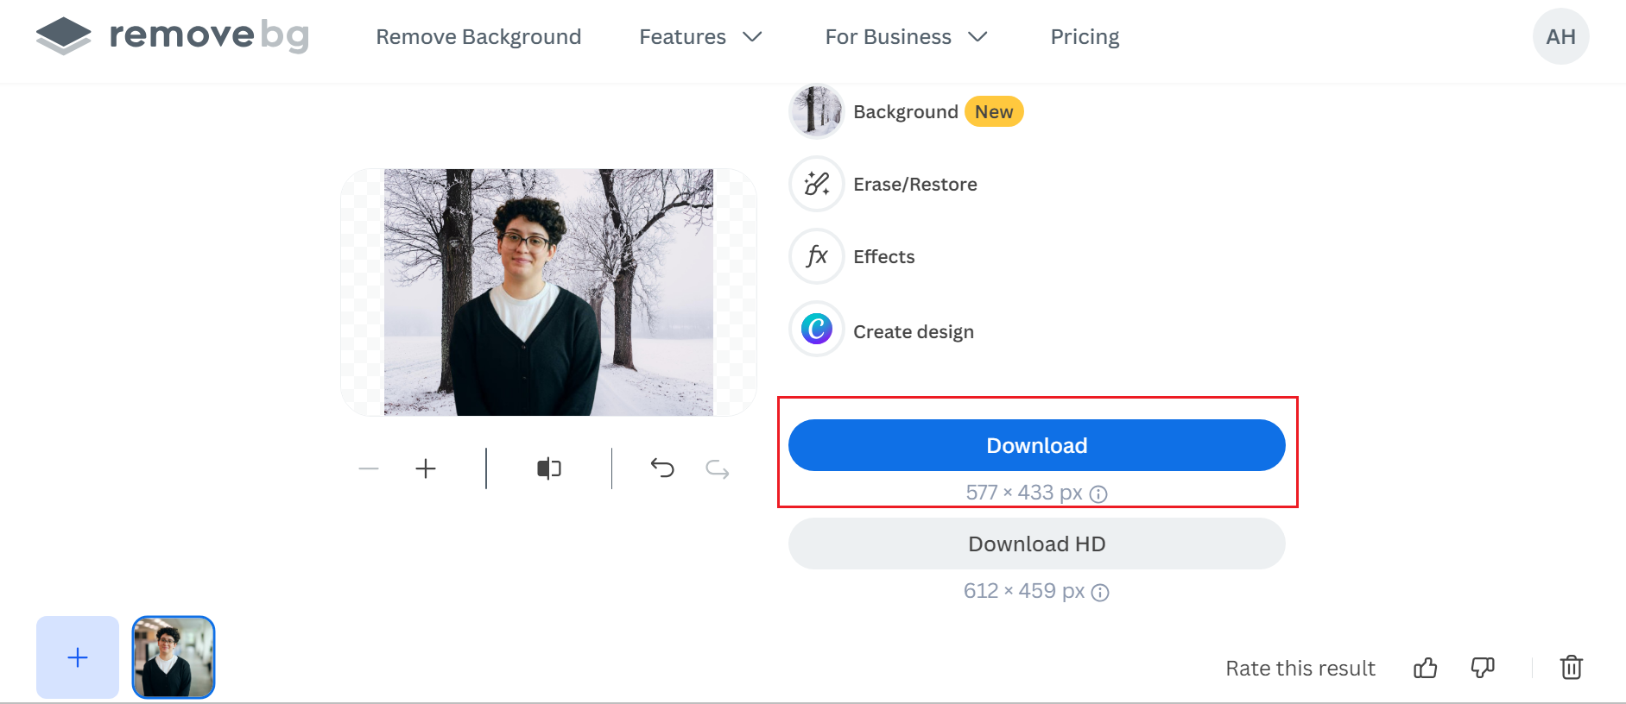Click the Background label

[906, 112]
